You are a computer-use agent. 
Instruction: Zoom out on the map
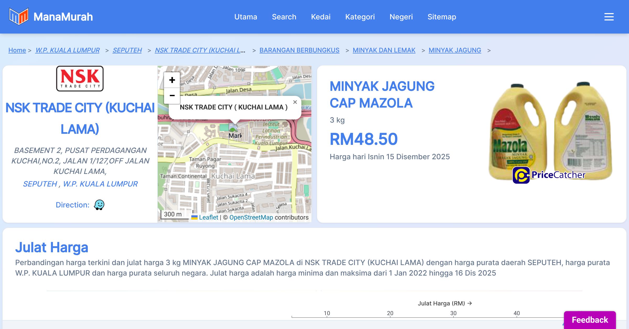172,96
